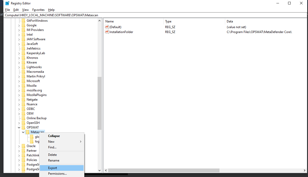
Task: Click the C:\Program Files\OPSWAT data cell
Action: click(259, 32)
